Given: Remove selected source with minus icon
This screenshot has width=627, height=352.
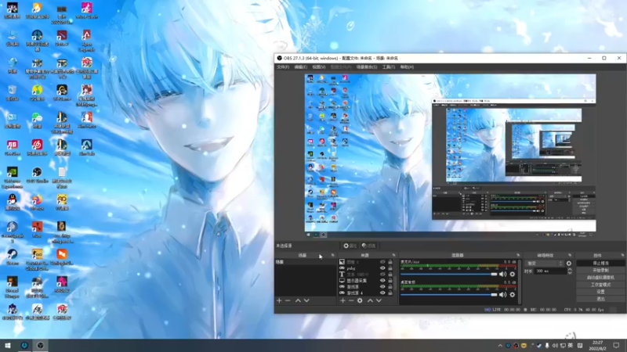Looking at the screenshot, I should click(x=351, y=300).
